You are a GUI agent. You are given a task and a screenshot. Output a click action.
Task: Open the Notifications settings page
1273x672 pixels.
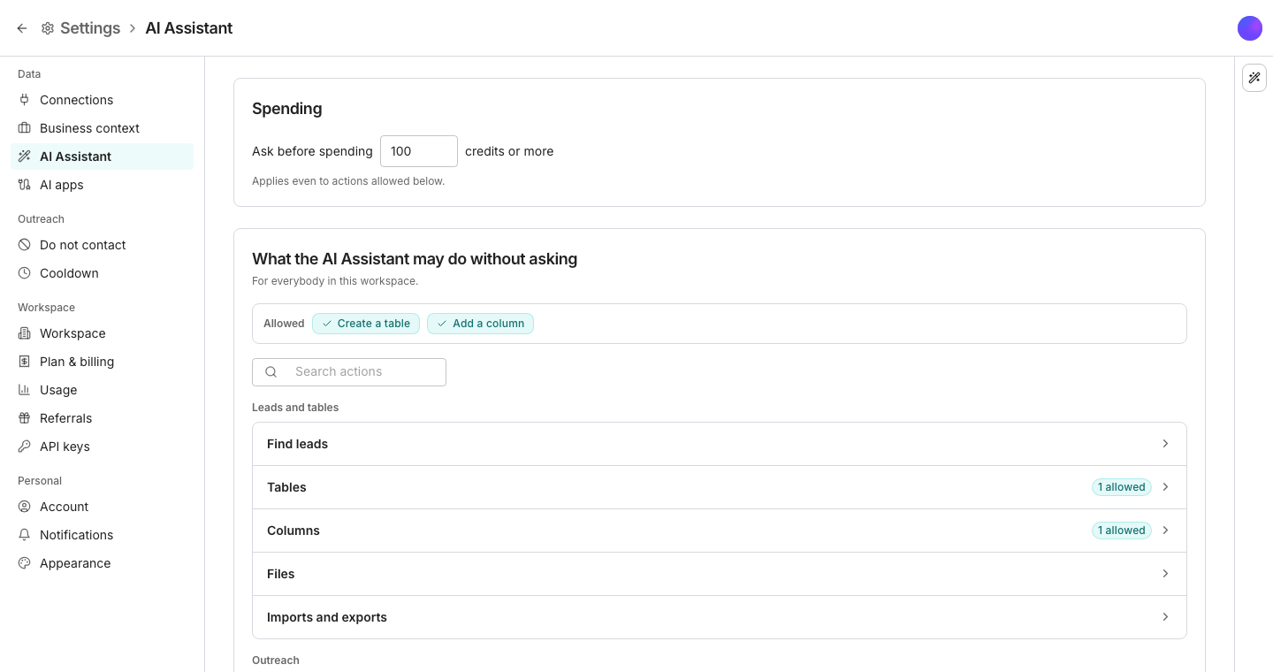click(x=102, y=535)
